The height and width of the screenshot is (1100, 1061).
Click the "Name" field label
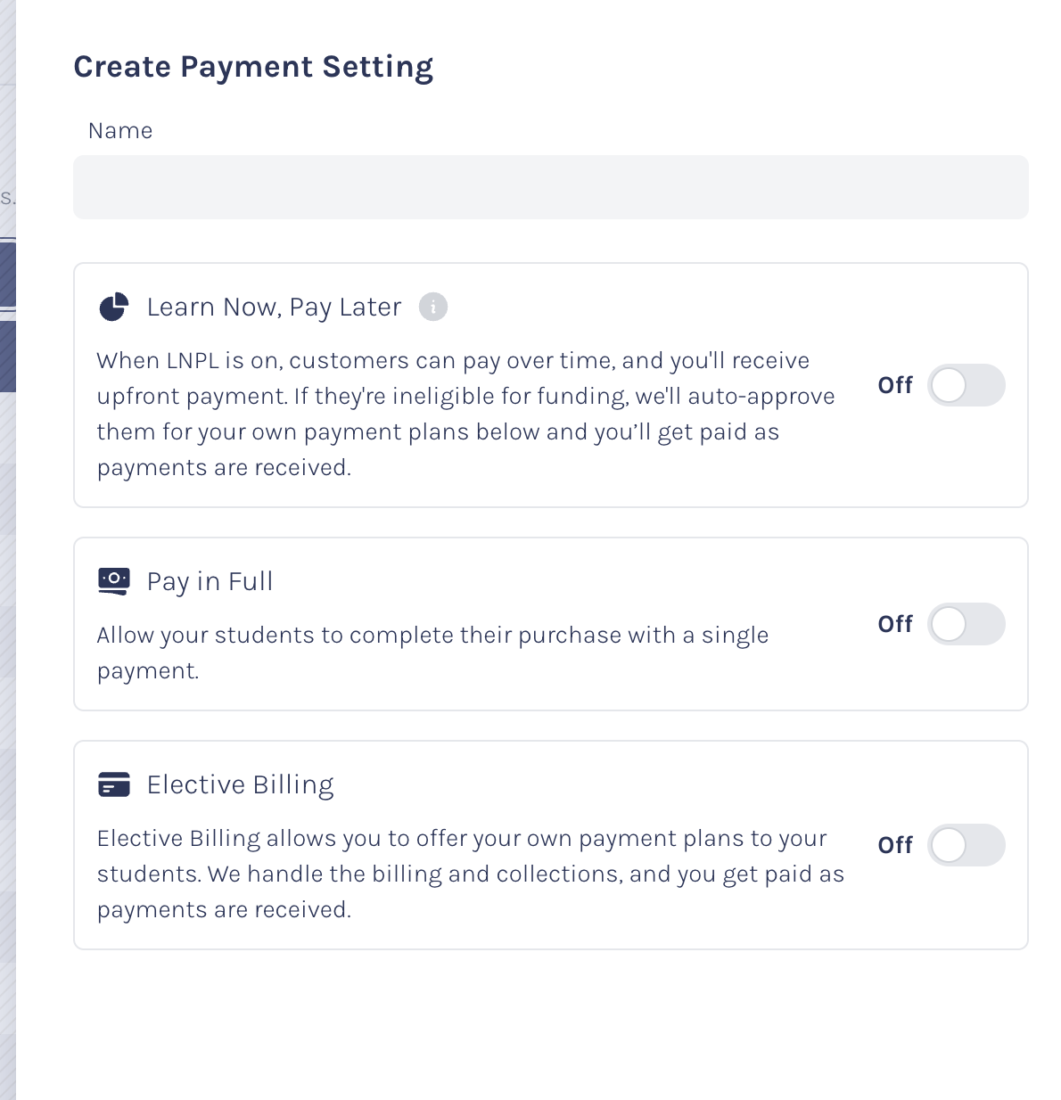120,131
